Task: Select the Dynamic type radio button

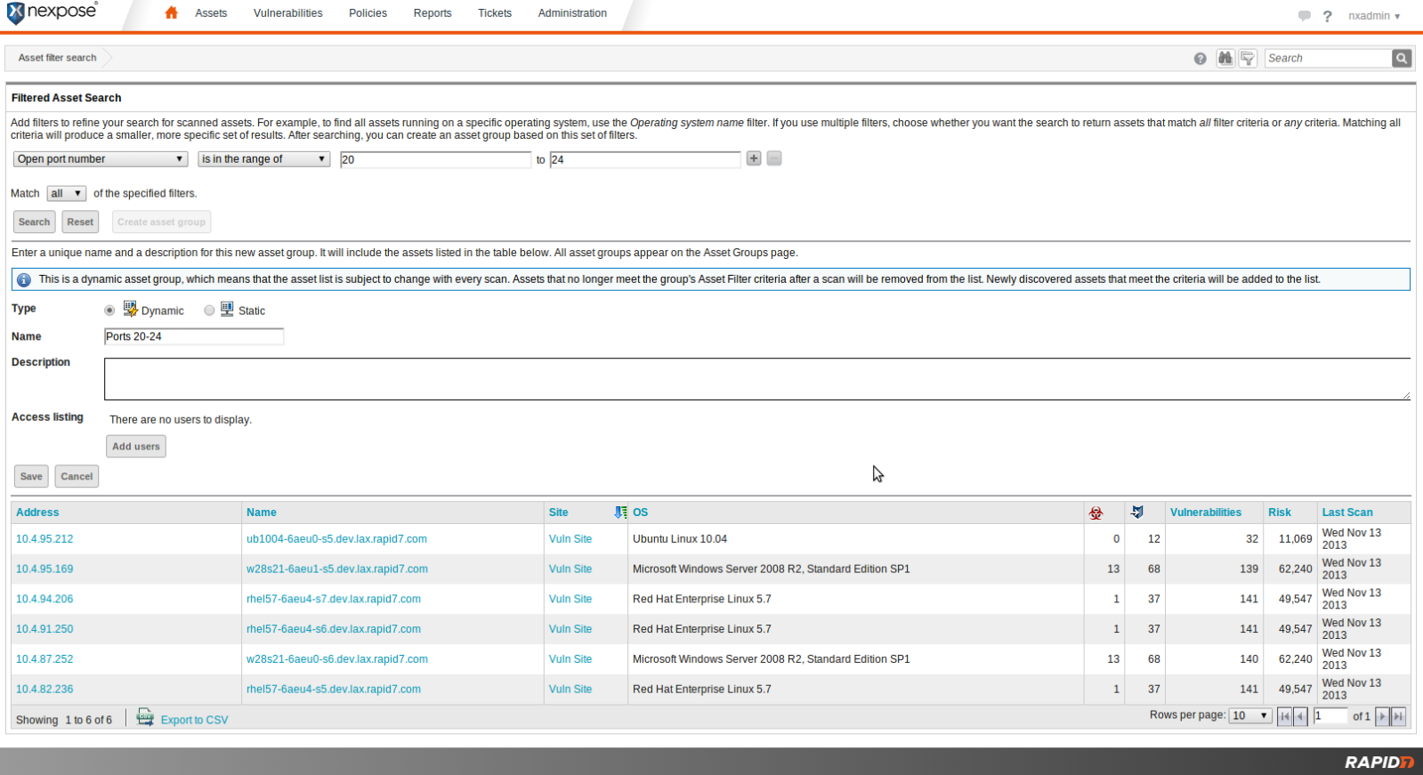Action: coord(109,311)
